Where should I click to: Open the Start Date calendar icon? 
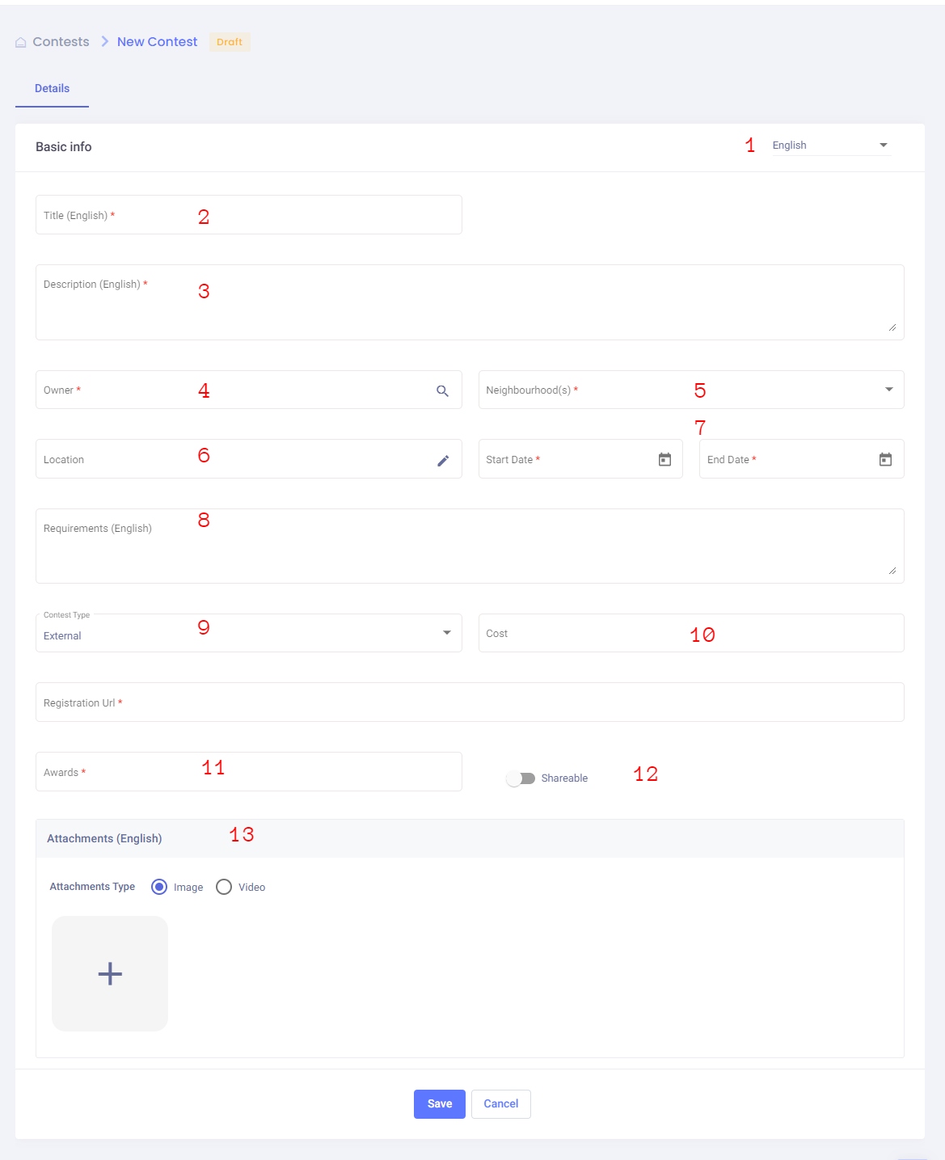[x=664, y=459]
